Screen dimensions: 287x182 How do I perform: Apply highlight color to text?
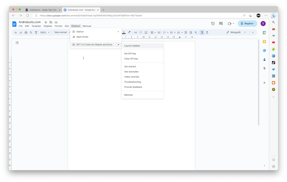(x=129, y=32)
